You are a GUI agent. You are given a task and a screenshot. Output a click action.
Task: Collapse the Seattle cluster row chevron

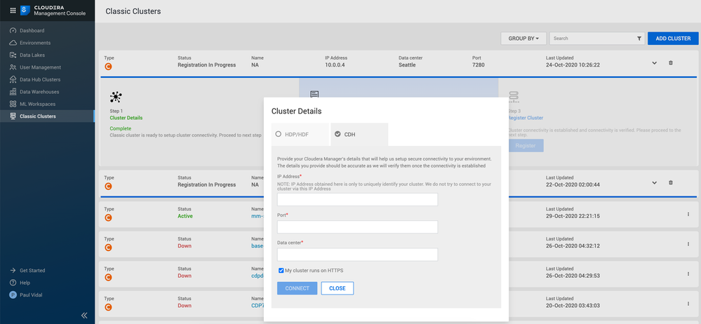click(654, 62)
